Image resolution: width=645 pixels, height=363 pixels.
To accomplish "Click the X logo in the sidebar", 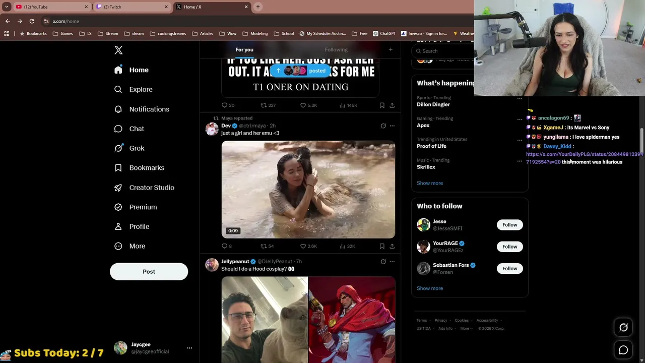I will (x=118, y=50).
